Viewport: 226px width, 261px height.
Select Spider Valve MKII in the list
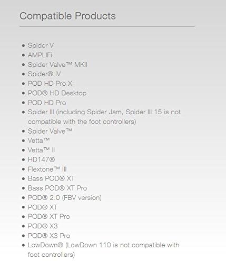tap(57, 65)
